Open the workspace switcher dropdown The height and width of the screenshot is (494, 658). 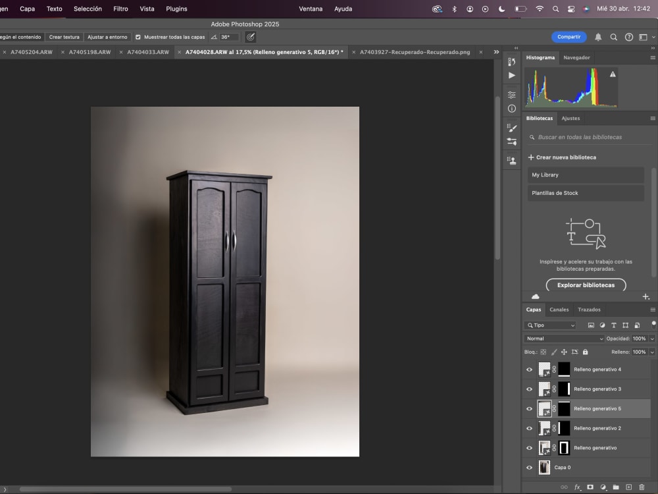(x=646, y=37)
